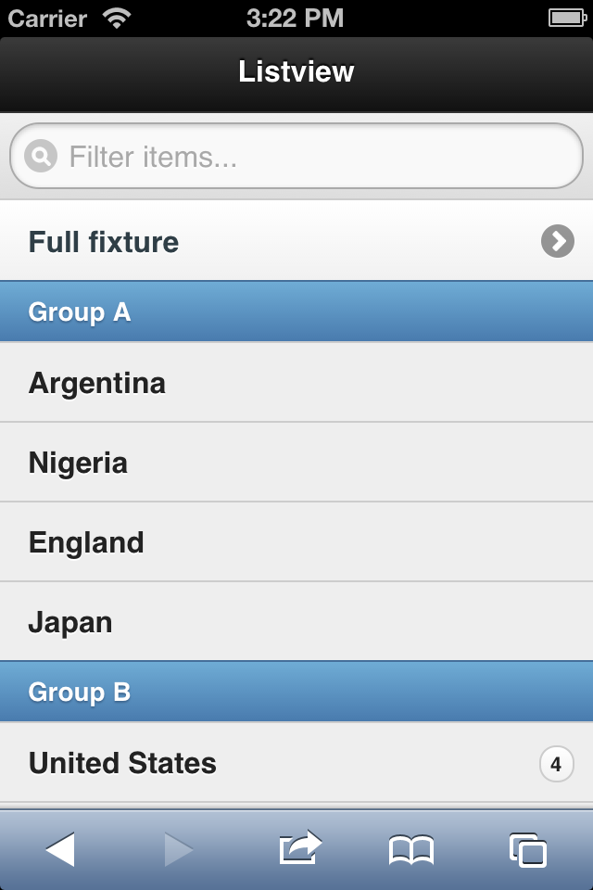Tap the Group B divider header
The height and width of the screenshot is (890, 593).
click(296, 692)
